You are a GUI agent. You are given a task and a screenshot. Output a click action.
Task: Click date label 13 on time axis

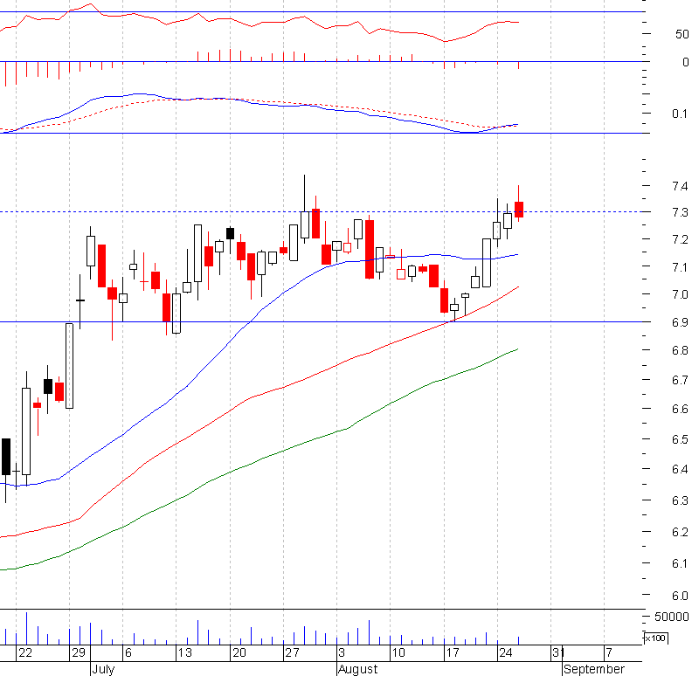[185, 653]
